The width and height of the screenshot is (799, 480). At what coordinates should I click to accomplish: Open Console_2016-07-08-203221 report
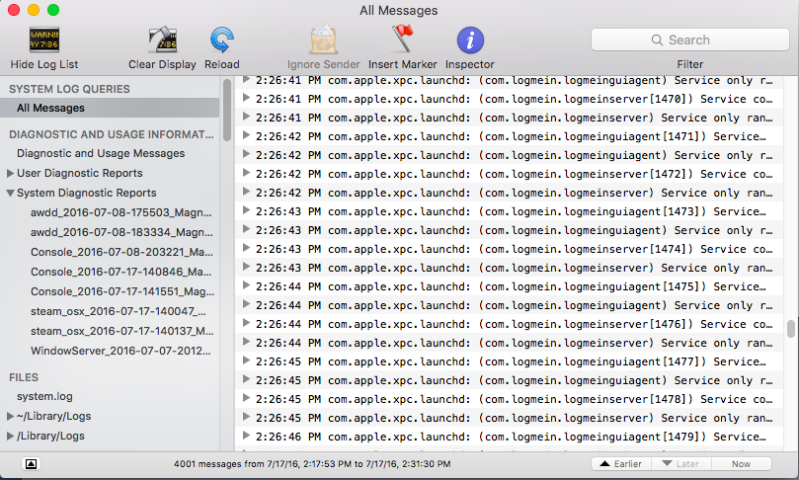tap(121, 252)
